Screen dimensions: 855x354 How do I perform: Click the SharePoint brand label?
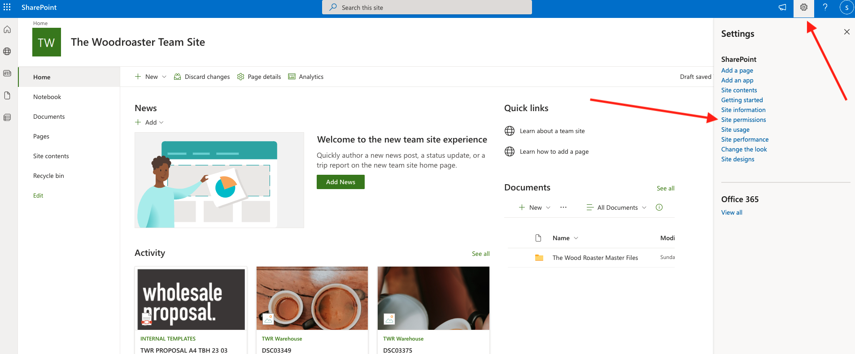pos(39,7)
